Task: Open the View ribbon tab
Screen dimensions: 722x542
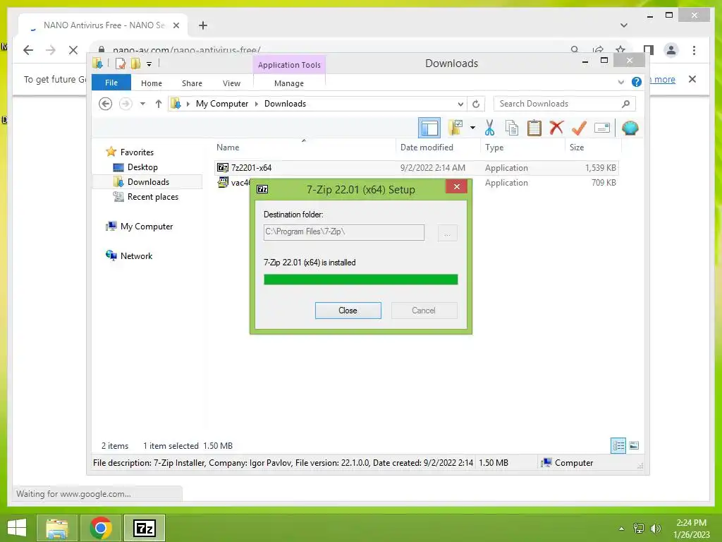Action: [x=231, y=83]
